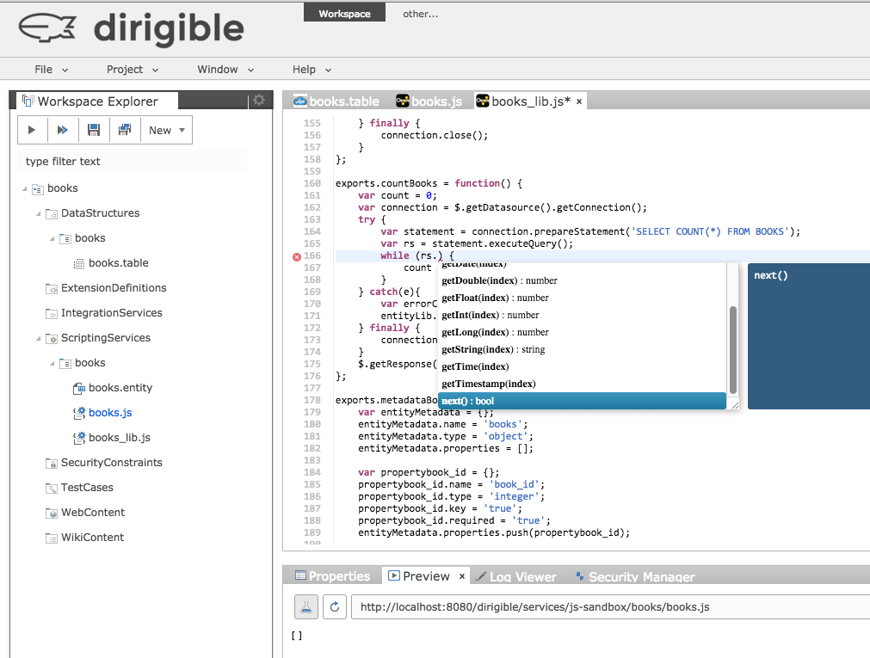Open the Help menu
This screenshot has width=870, height=658.
[x=312, y=70]
